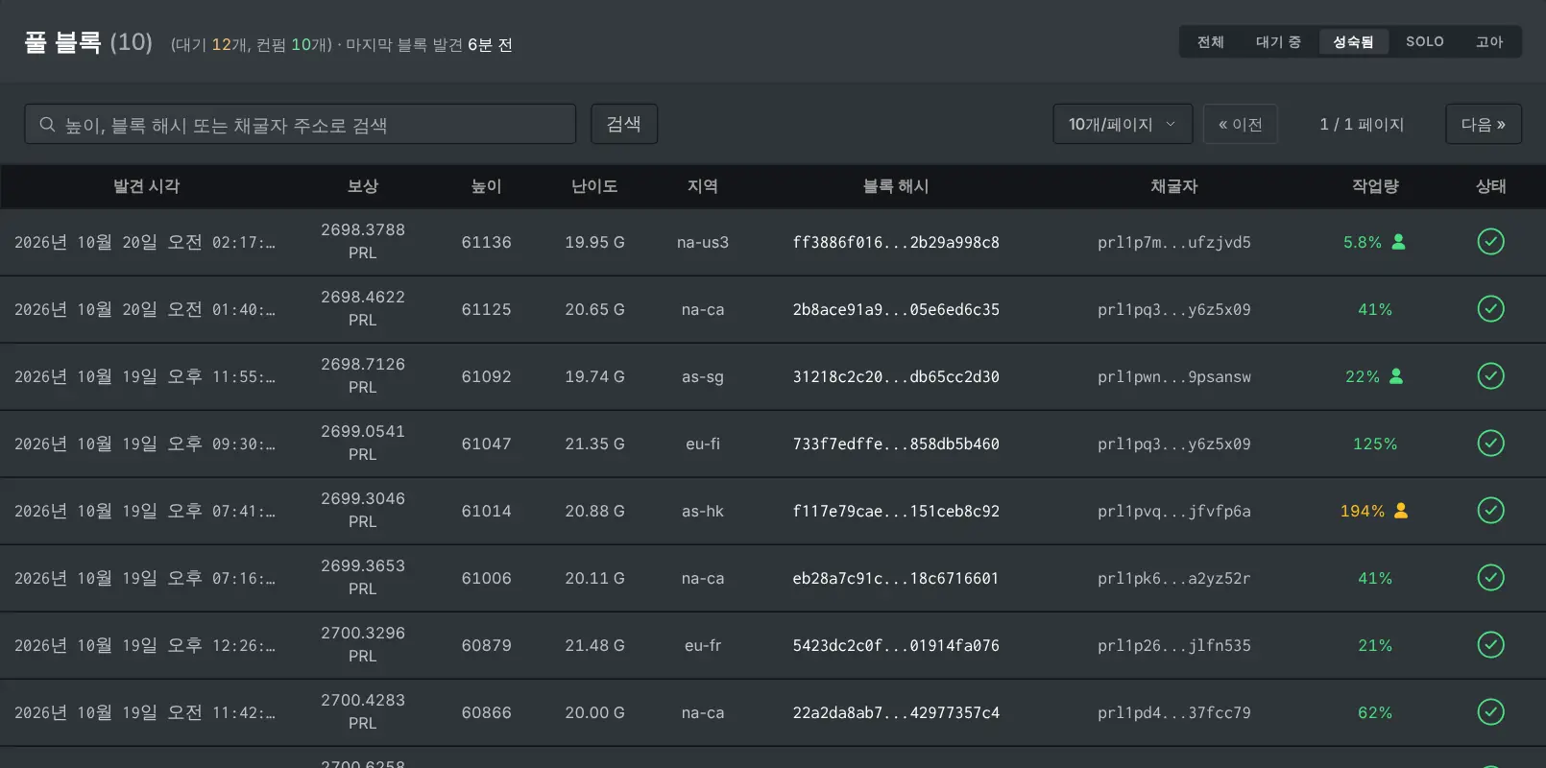This screenshot has height=768, width=1546.
Task: Click matured status icon for block 61014
Action: [x=1490, y=511]
